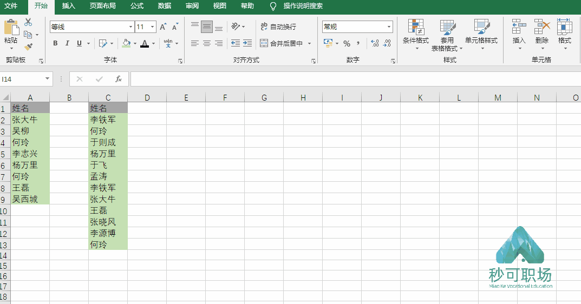The height and width of the screenshot is (304, 581).
Task: Increase font size with the larger A icon
Action: pos(162,27)
